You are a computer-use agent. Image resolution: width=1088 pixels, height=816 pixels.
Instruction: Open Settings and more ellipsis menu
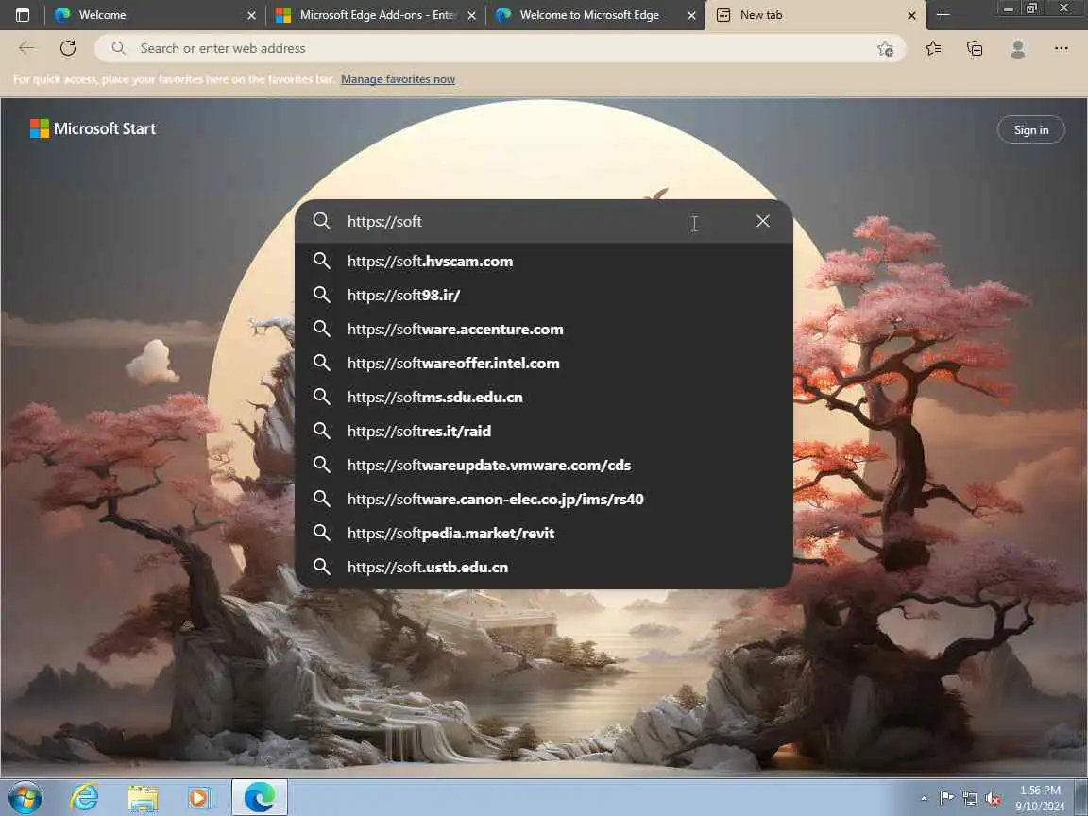[x=1061, y=48]
